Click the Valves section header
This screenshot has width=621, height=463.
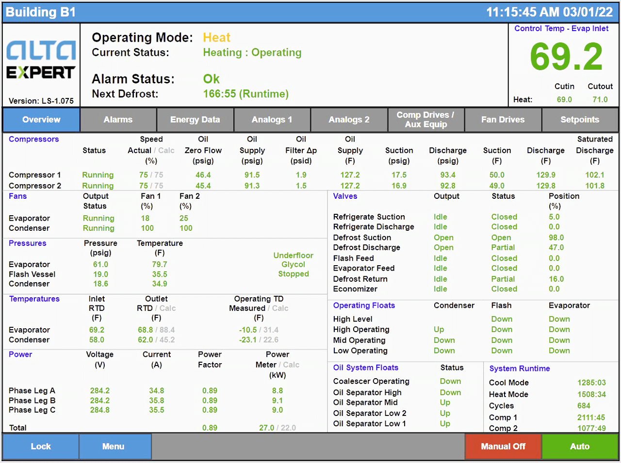tap(345, 196)
